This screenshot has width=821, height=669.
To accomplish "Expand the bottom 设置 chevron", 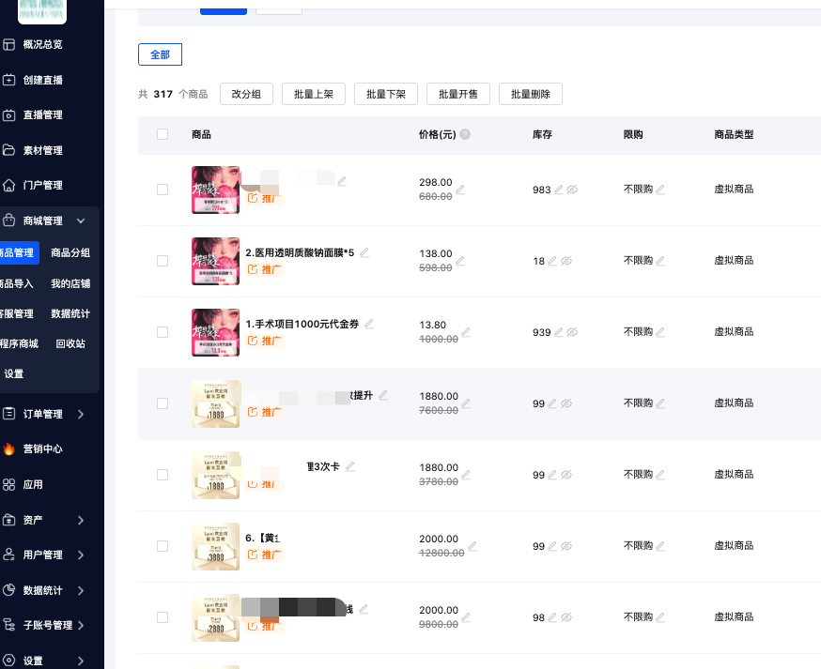I will click(x=81, y=661).
